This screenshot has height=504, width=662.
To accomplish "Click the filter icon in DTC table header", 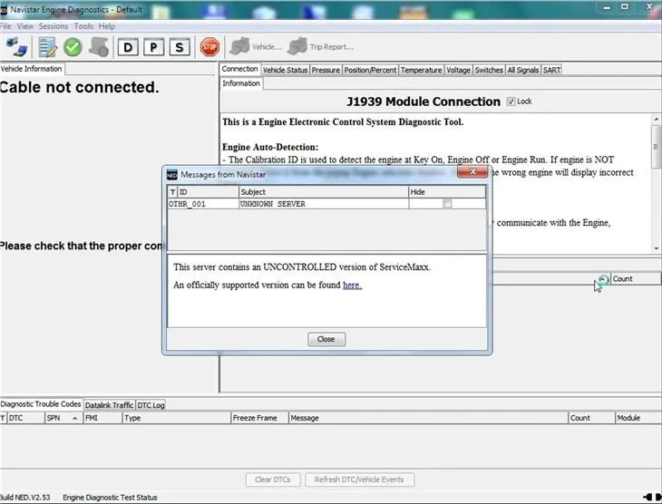I will [3, 418].
